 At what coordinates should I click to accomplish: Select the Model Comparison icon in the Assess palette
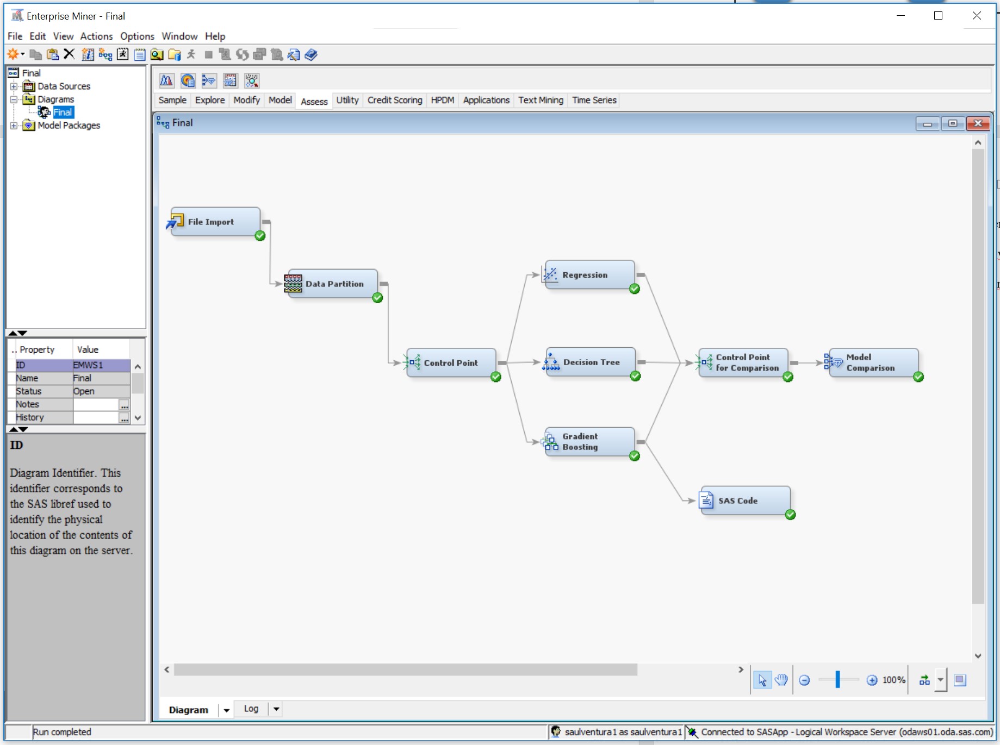[209, 80]
